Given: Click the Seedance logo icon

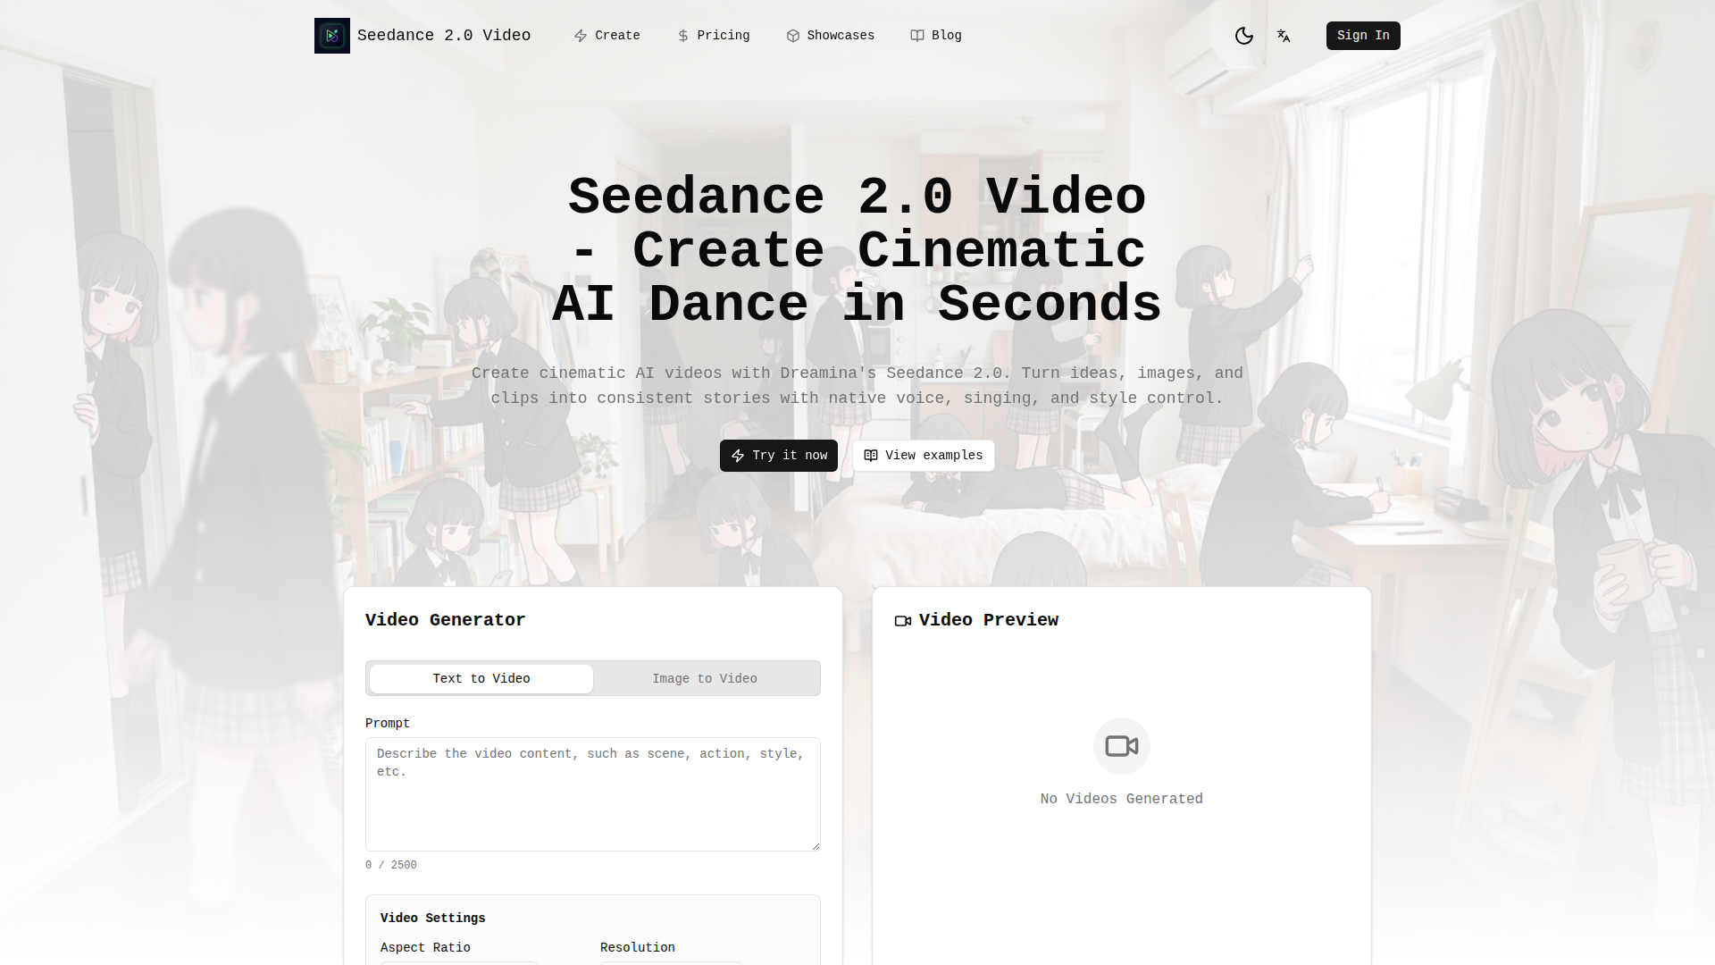Looking at the screenshot, I should coord(331,36).
